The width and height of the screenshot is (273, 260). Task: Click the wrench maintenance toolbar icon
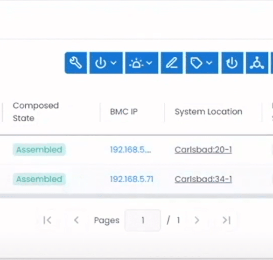[76, 63]
